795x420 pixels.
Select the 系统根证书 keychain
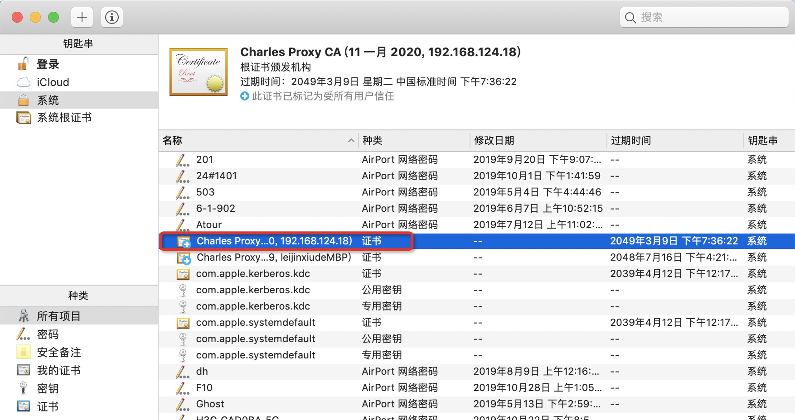click(79, 118)
